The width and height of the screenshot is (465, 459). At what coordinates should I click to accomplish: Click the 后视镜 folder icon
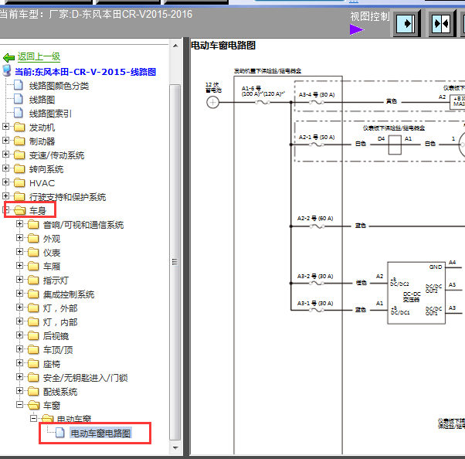(33, 336)
